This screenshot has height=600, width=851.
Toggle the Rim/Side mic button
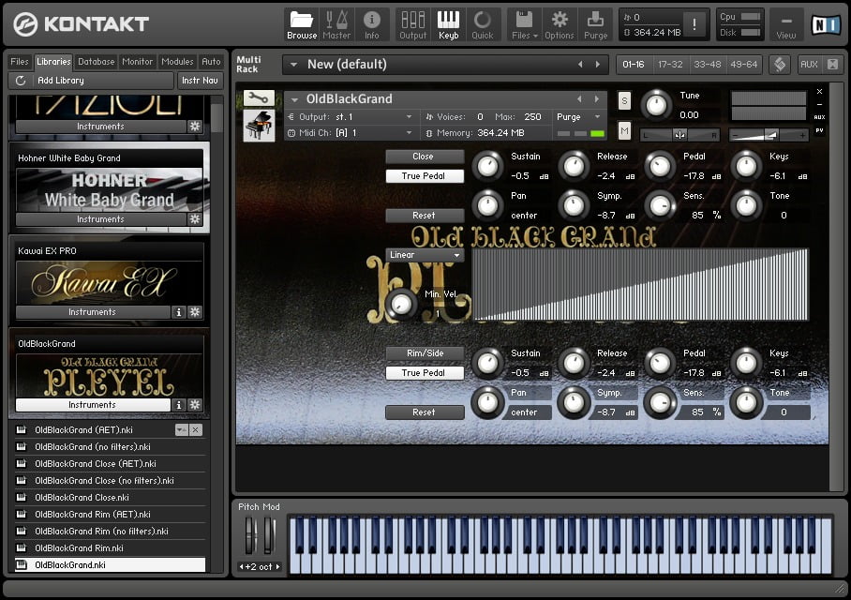tap(425, 353)
